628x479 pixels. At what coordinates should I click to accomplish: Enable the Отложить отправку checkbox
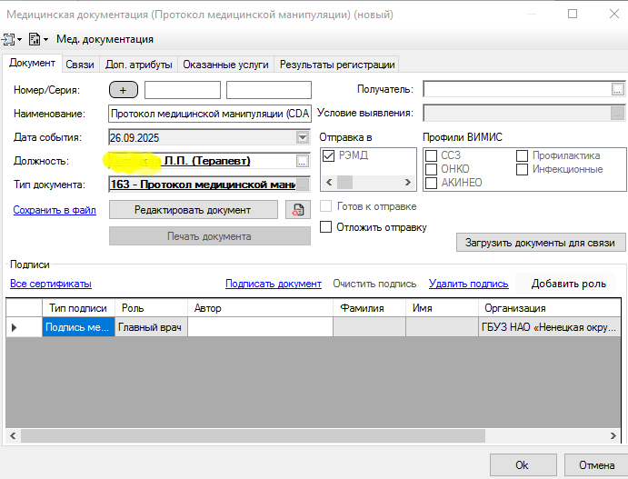pyautogui.click(x=326, y=227)
